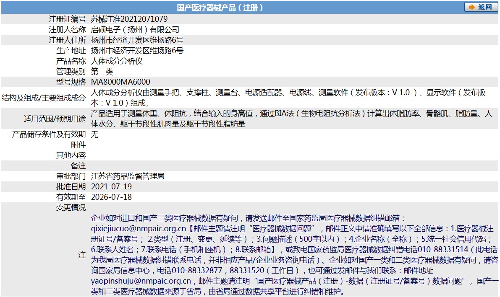Image resolution: width=500 pixels, height=297 pixels.
Task: Click the 注册人住所 label
Action: point(67,40)
